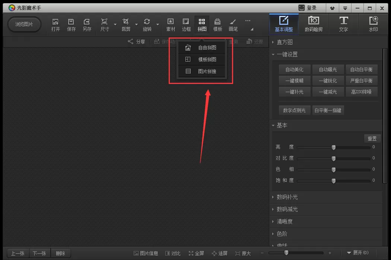This screenshot has width=391, height=260.
Task: Apply 高ISO降噪 noise reduction
Action: pyautogui.click(x=361, y=92)
